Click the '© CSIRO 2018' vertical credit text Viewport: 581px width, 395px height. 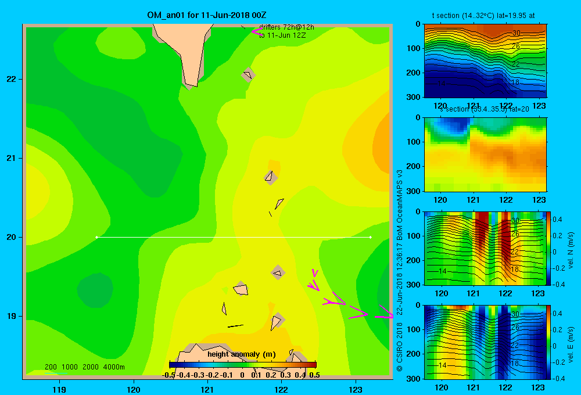coord(400,346)
